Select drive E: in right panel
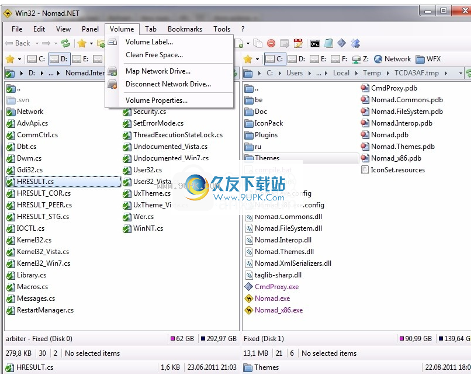The height and width of the screenshot is (375, 474). [318, 59]
